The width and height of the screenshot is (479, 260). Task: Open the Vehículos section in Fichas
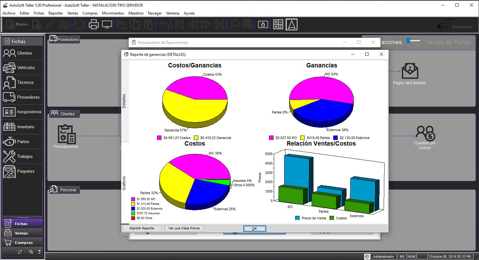(x=22, y=67)
